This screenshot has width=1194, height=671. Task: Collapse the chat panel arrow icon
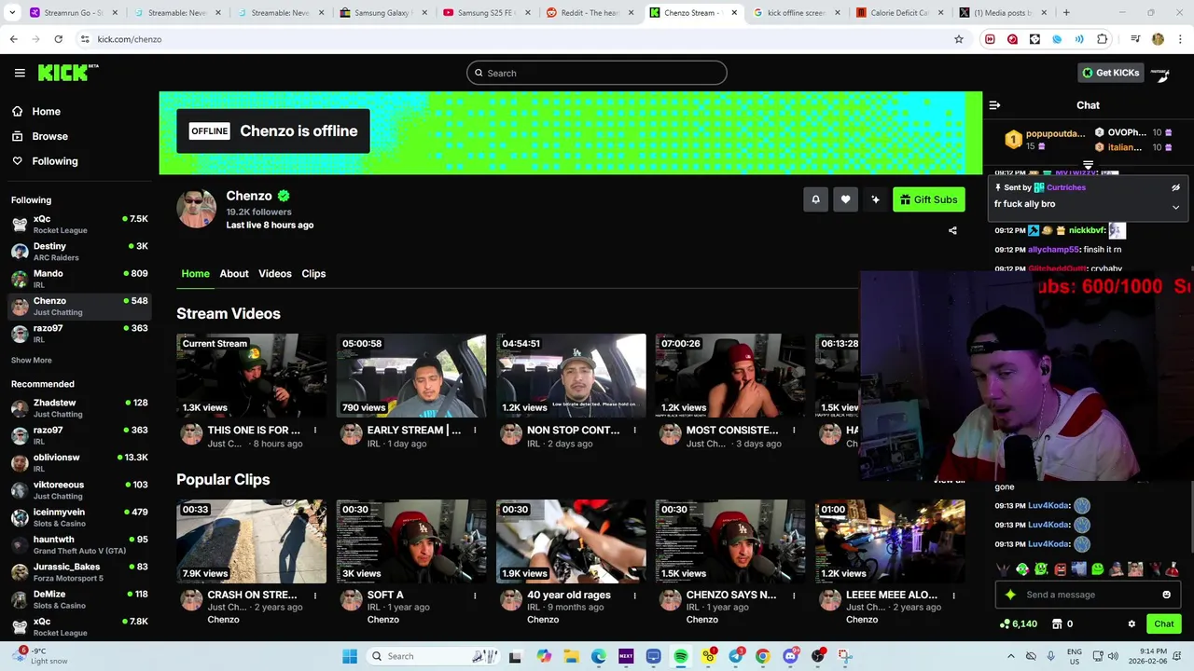pos(994,105)
